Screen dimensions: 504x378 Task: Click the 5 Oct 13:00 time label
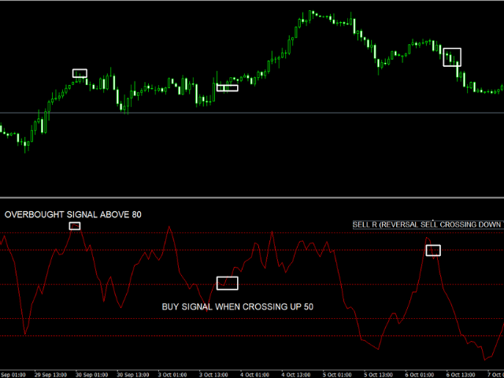(x=380, y=374)
